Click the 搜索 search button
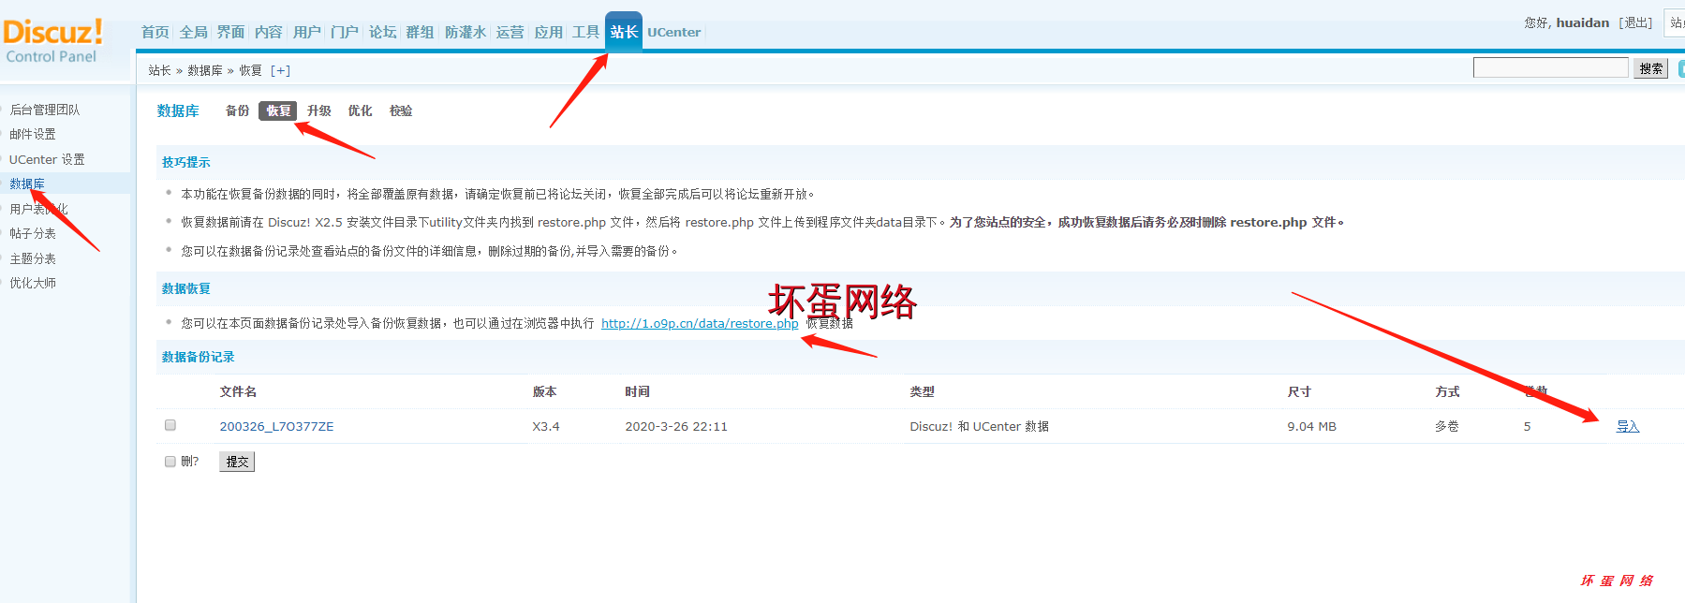The height and width of the screenshot is (603, 1685). click(x=1651, y=68)
